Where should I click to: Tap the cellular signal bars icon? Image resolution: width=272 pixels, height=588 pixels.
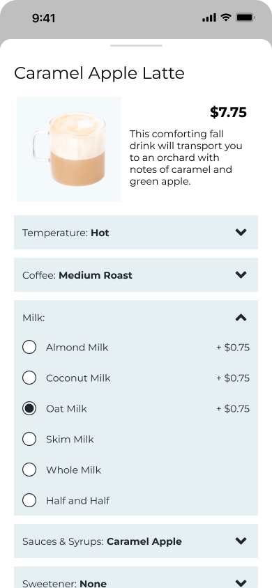tap(209, 17)
